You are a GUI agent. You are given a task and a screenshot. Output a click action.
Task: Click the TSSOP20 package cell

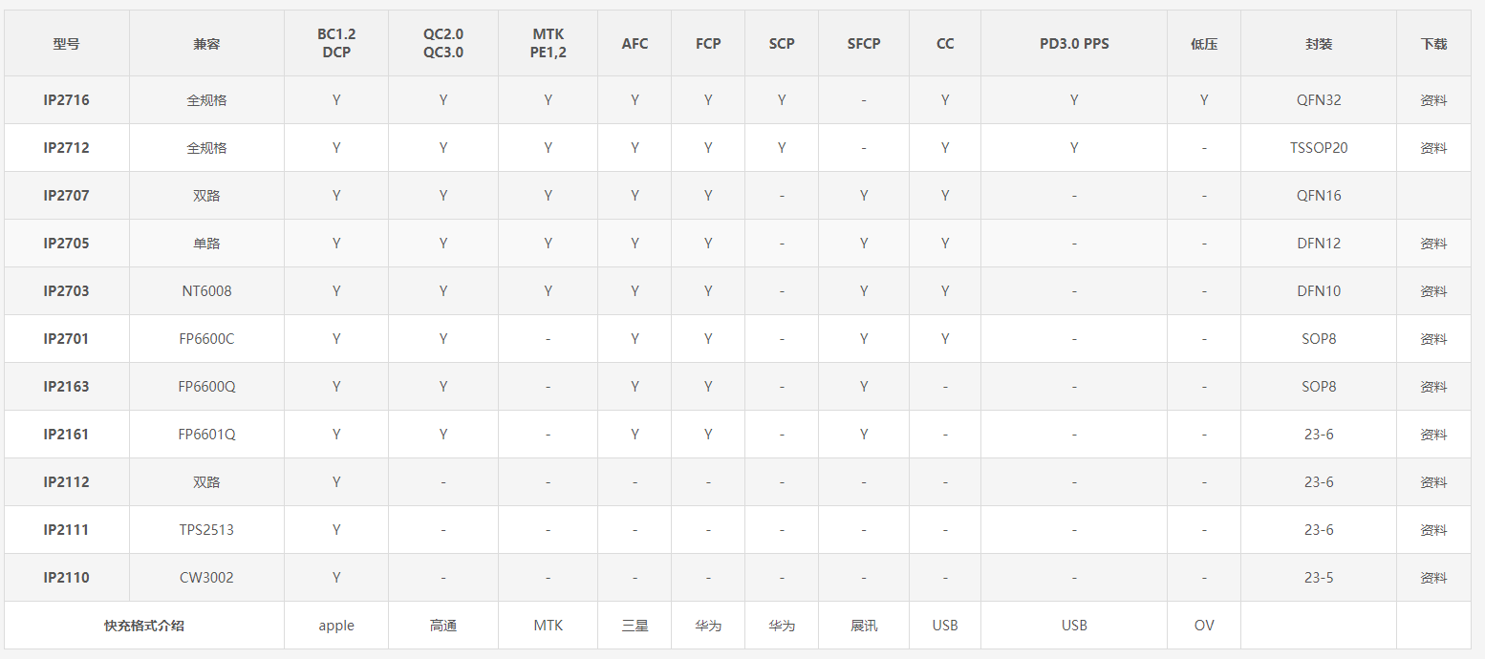point(1319,148)
